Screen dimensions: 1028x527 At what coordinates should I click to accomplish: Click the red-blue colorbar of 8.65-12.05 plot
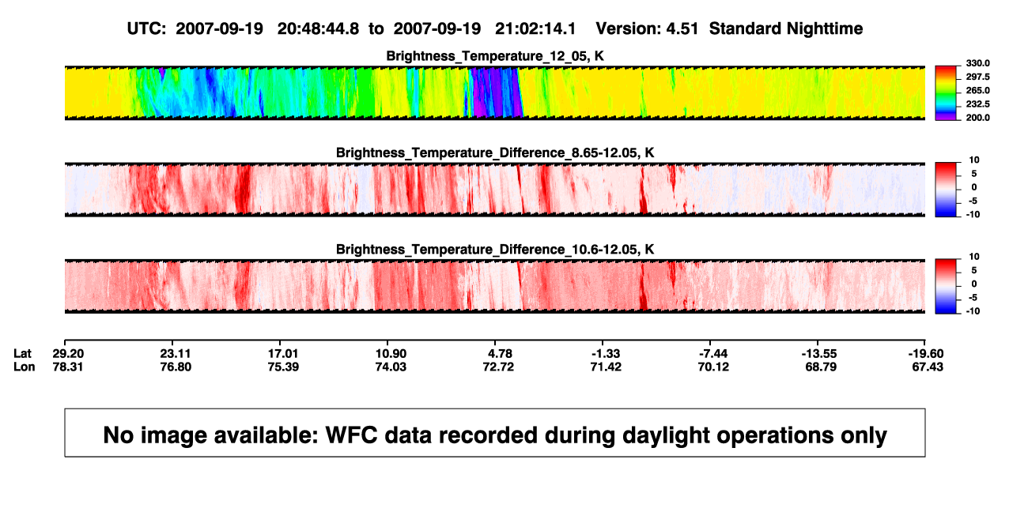(947, 190)
